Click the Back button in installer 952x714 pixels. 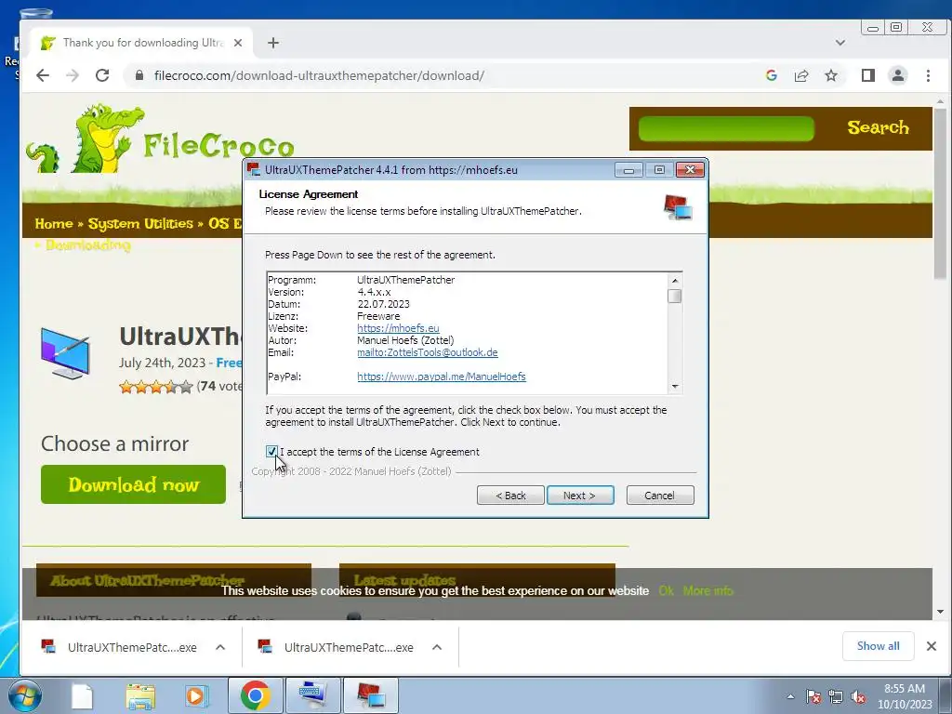tap(510, 496)
